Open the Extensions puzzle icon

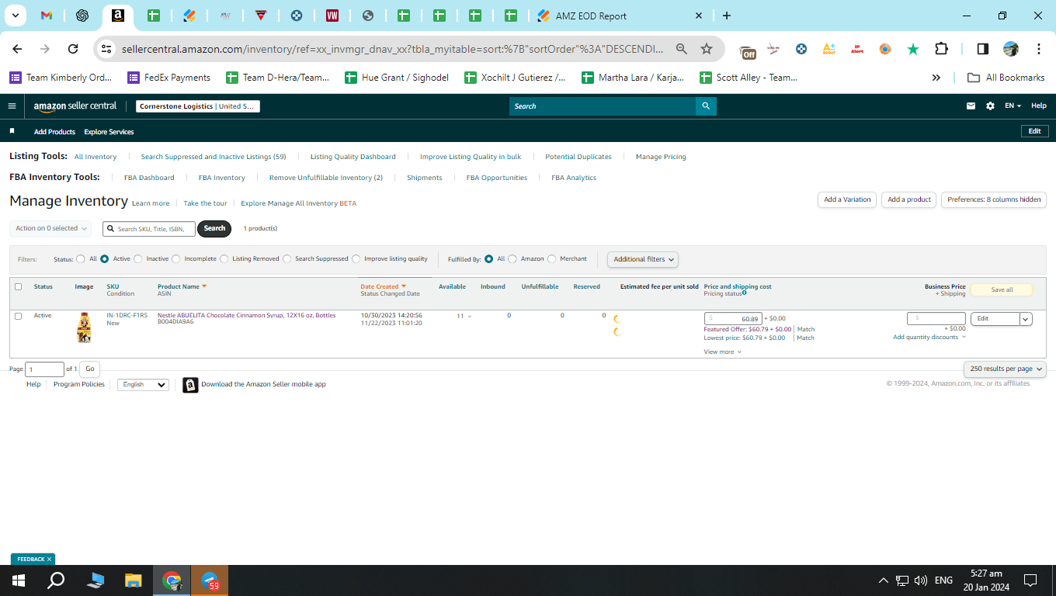941,49
